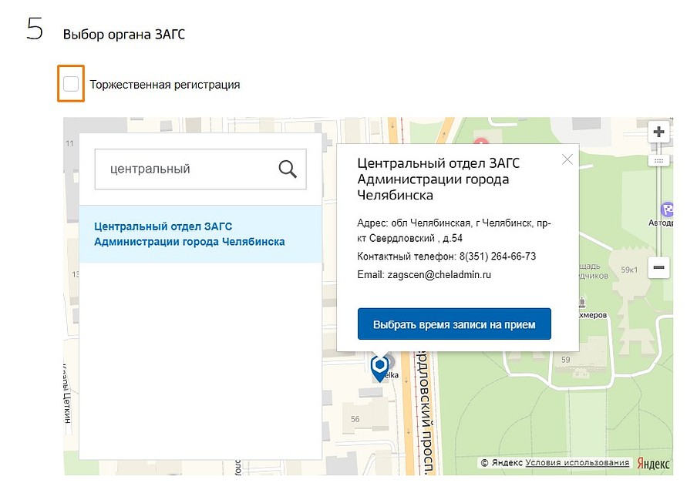This screenshot has height=493, width=697.
Task: Click the purple Автодром map marker
Action: click(x=667, y=210)
